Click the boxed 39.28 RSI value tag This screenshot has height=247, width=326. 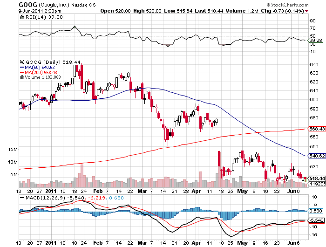pyautogui.click(x=316, y=41)
